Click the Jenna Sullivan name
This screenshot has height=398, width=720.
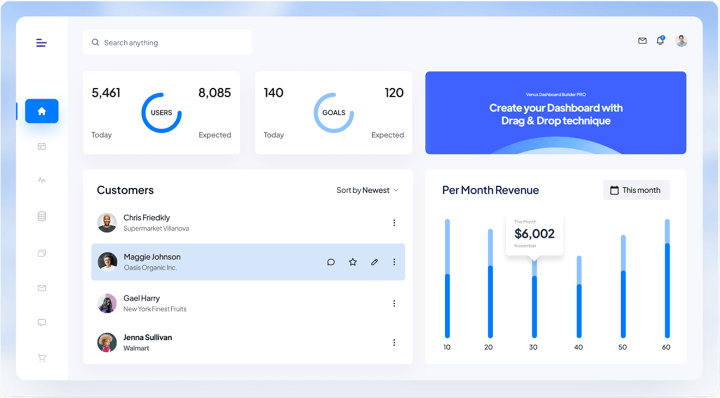point(148,338)
